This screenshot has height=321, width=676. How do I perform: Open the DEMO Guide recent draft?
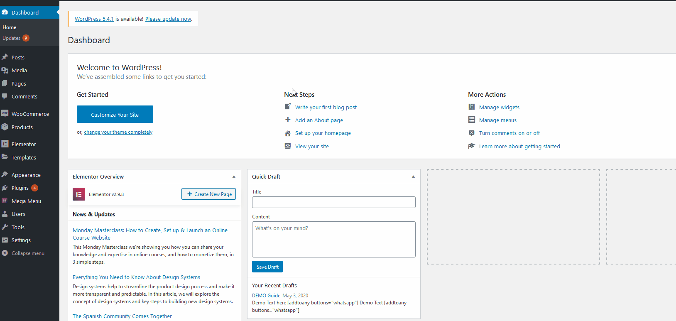pos(266,296)
